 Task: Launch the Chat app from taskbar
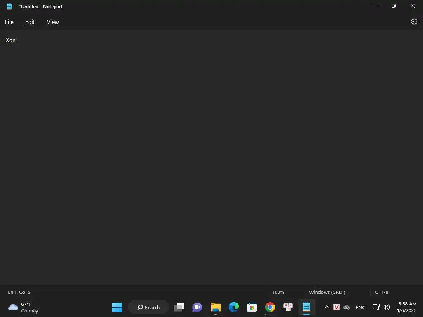(197, 307)
